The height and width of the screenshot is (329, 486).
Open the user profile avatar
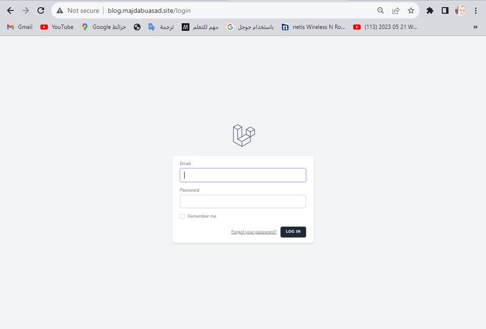[x=460, y=10]
